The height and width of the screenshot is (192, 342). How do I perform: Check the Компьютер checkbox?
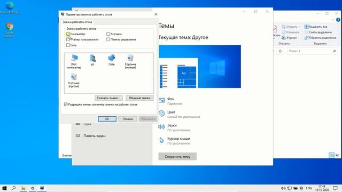(x=68, y=34)
